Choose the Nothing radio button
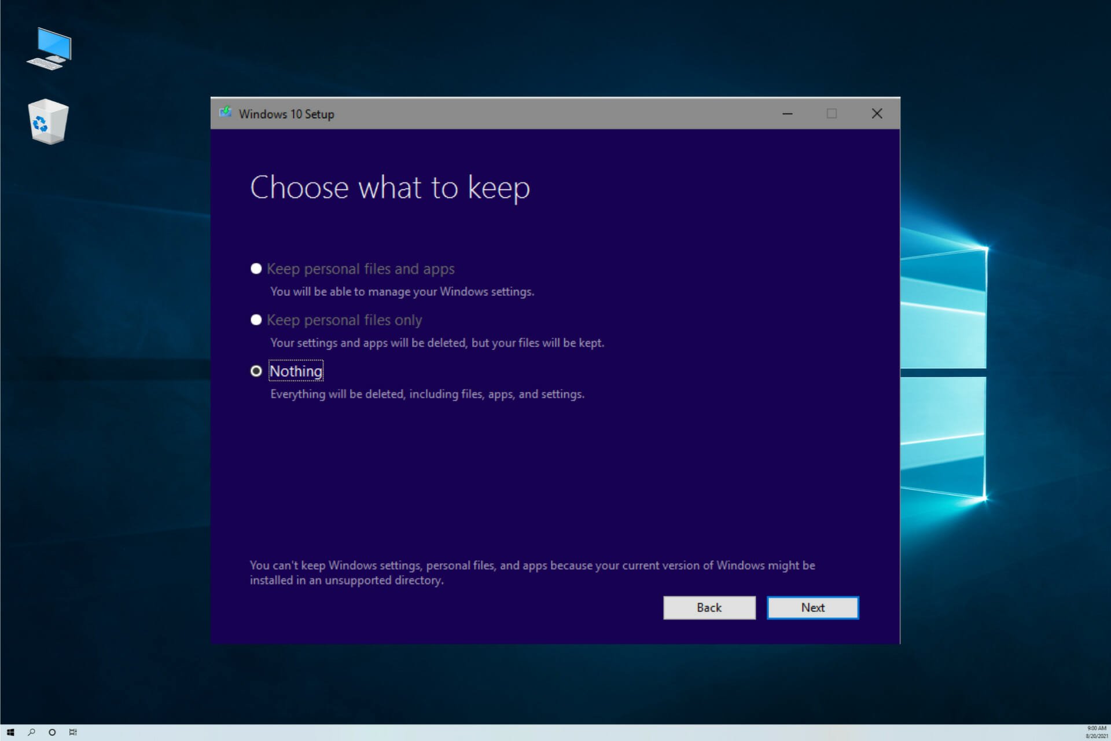1111x741 pixels. point(256,371)
